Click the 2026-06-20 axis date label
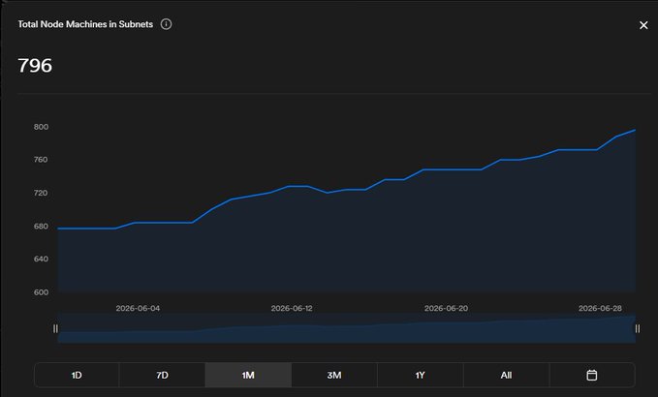 click(446, 308)
